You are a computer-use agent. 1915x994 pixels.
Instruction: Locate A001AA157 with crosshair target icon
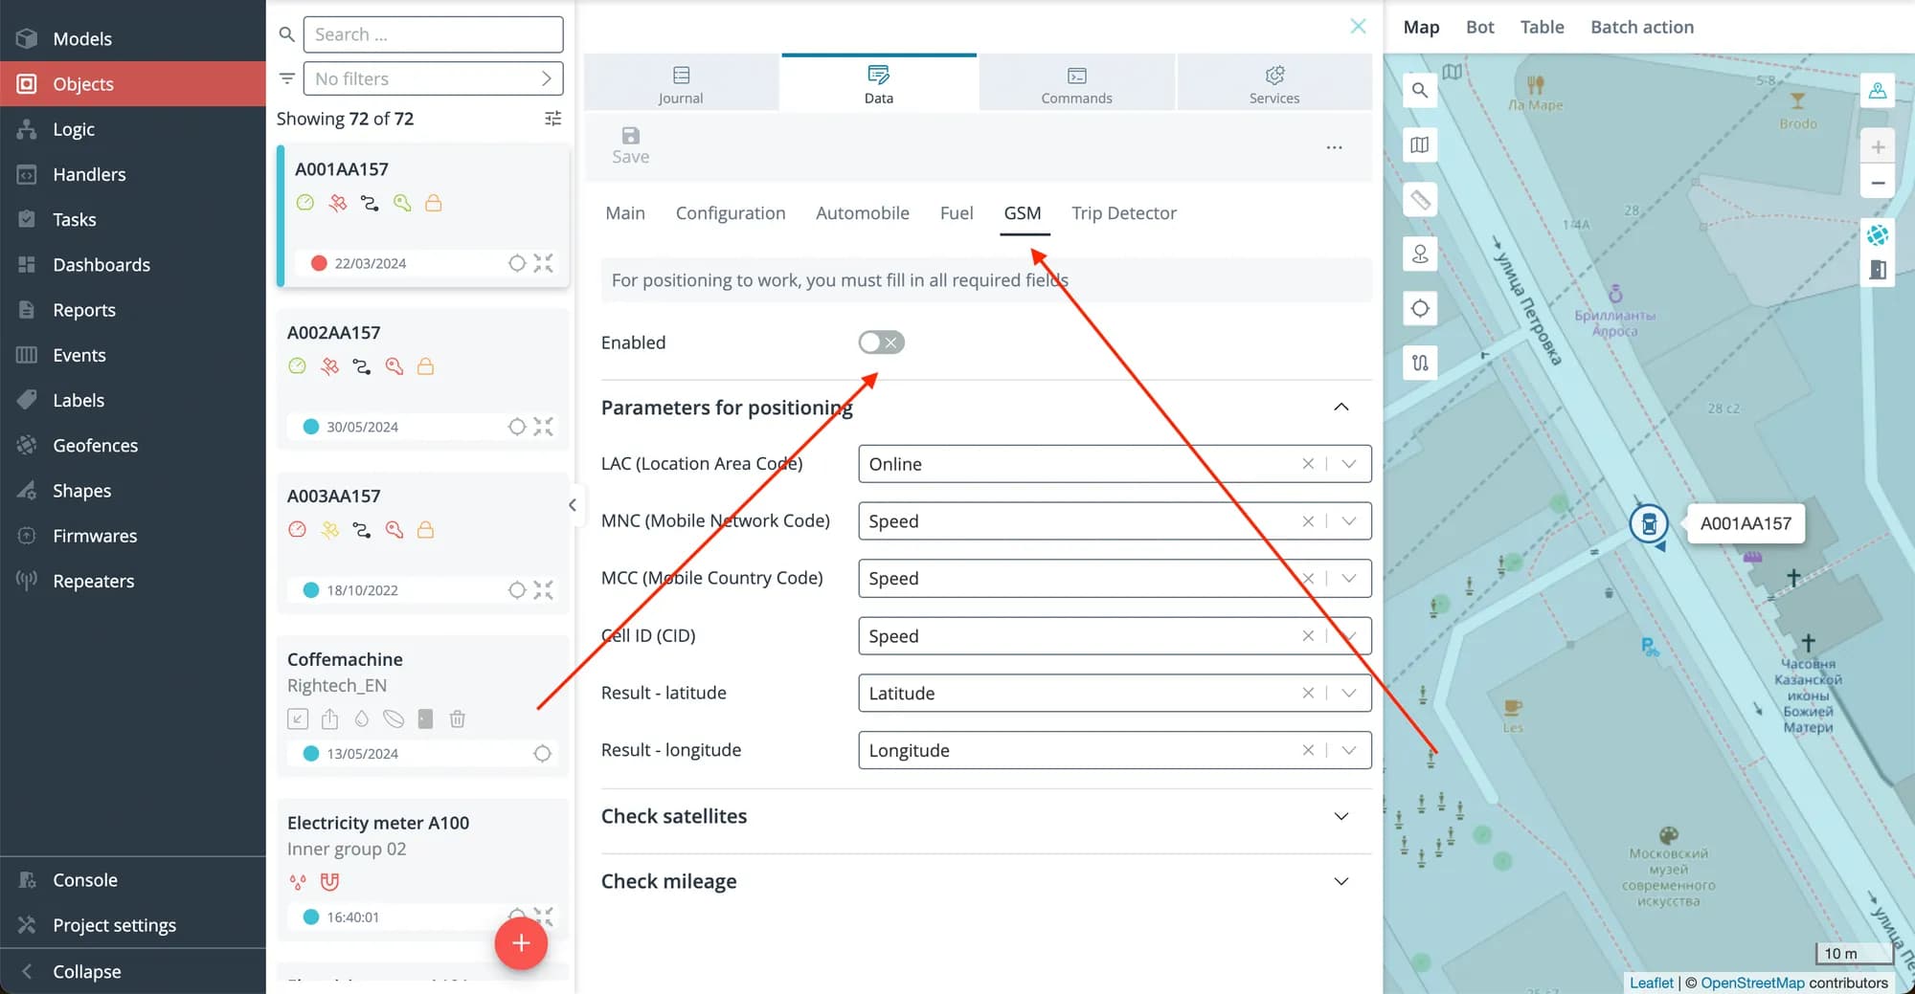(517, 263)
